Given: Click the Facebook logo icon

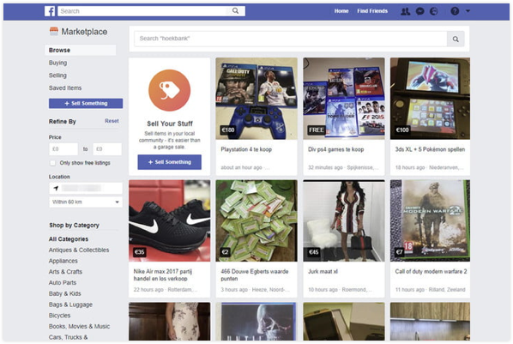Looking at the screenshot, I should (x=50, y=11).
